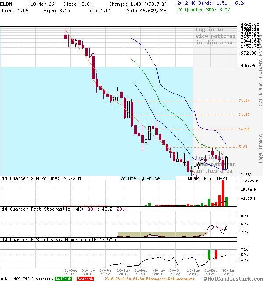263x281 pixels.
Task: Click the latest white candlestick on chart
Action: click(227, 163)
